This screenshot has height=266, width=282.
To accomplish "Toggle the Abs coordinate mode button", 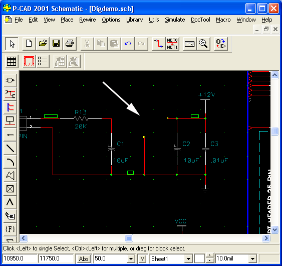I will click(x=84, y=258).
